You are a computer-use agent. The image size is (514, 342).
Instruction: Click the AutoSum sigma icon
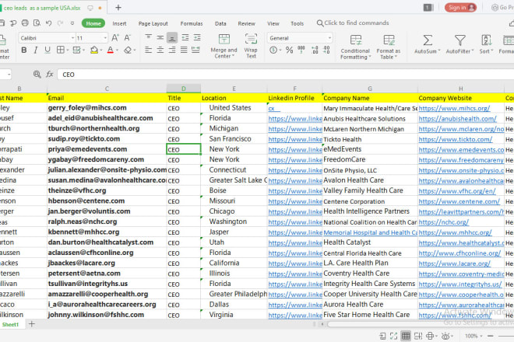click(428, 40)
